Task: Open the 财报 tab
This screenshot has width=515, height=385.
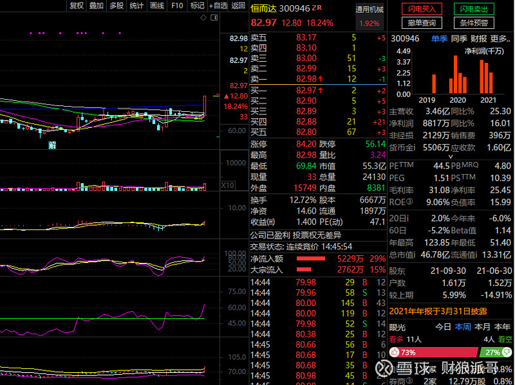Action: [478, 39]
